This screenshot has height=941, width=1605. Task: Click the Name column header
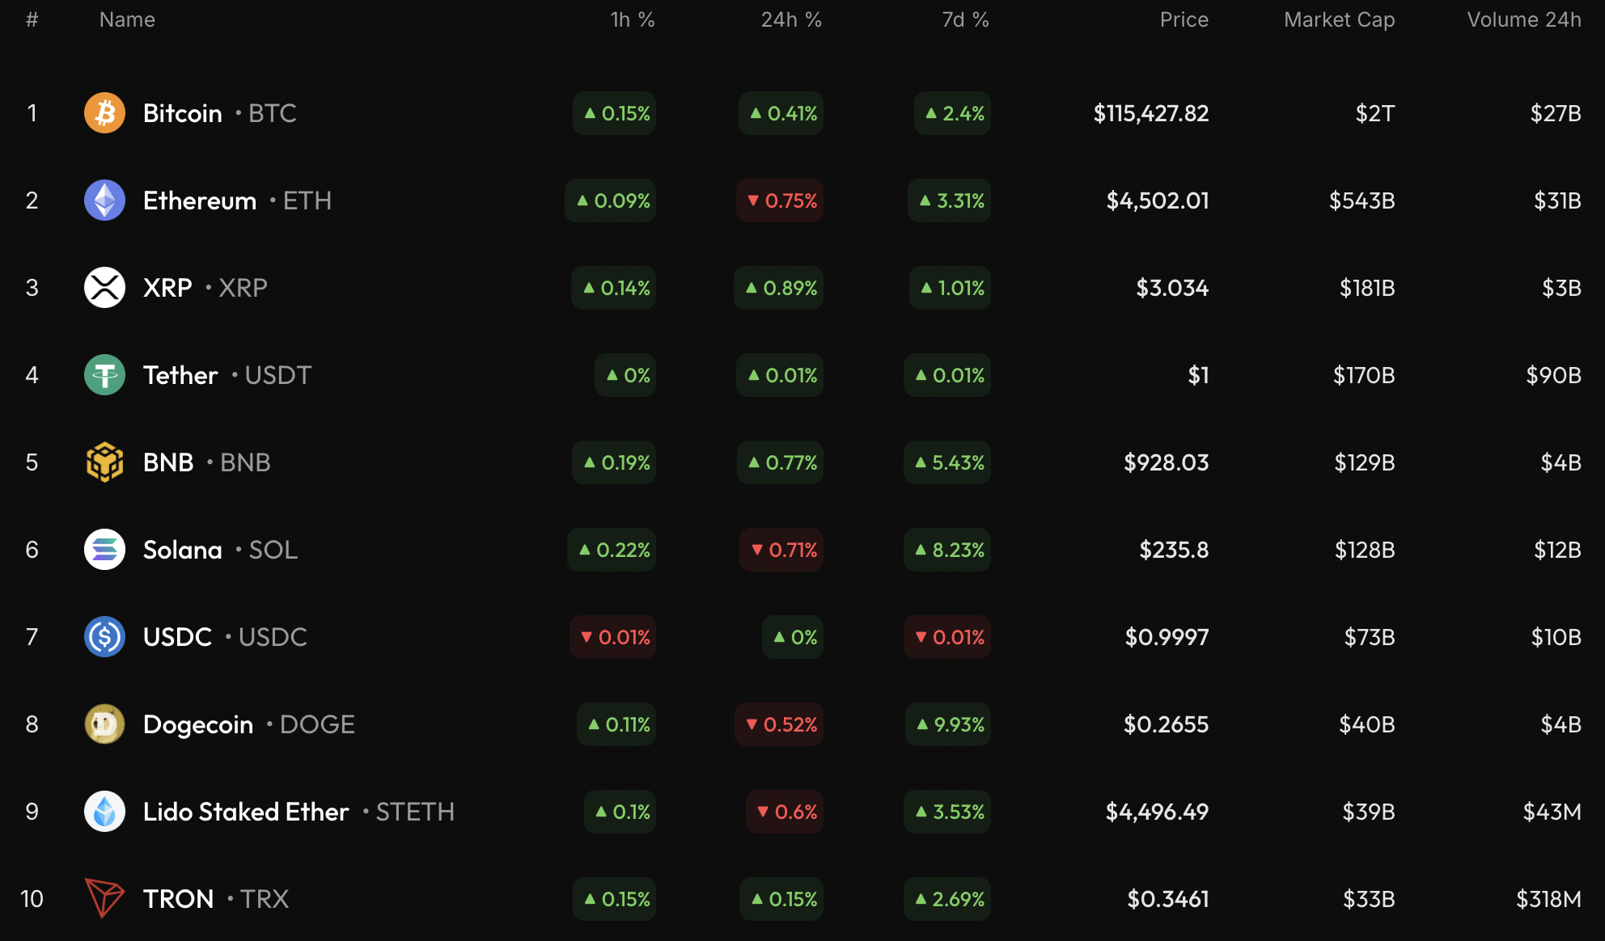coord(127,19)
